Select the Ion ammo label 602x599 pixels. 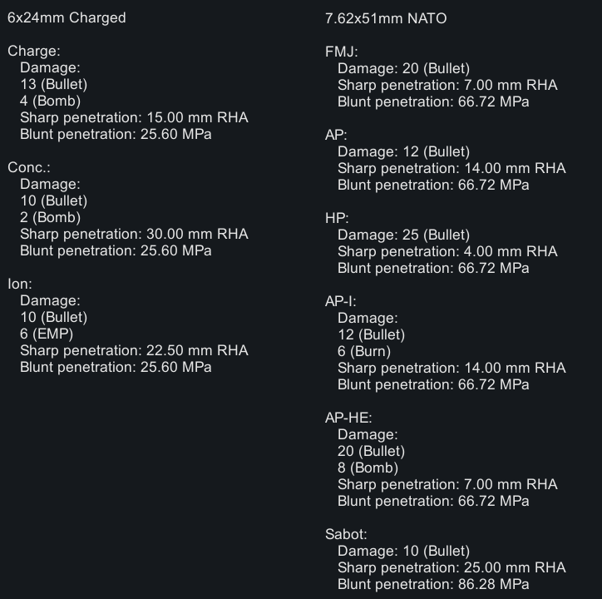click(x=20, y=284)
